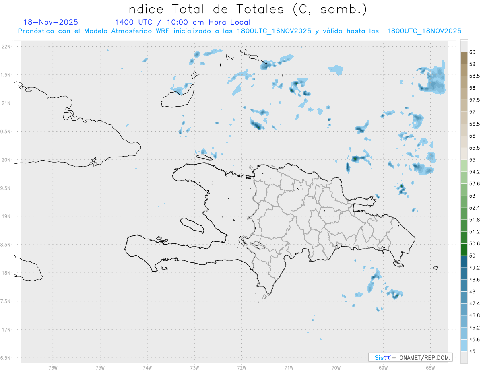Click the colorbar value '49.2'
The width and height of the screenshot is (483, 373).
(x=475, y=268)
